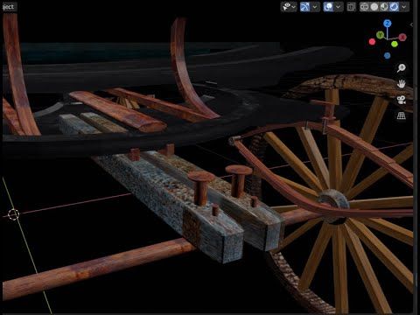
Task: Click the green Y axis on gizmo
Action: pyautogui.click(x=380, y=35)
